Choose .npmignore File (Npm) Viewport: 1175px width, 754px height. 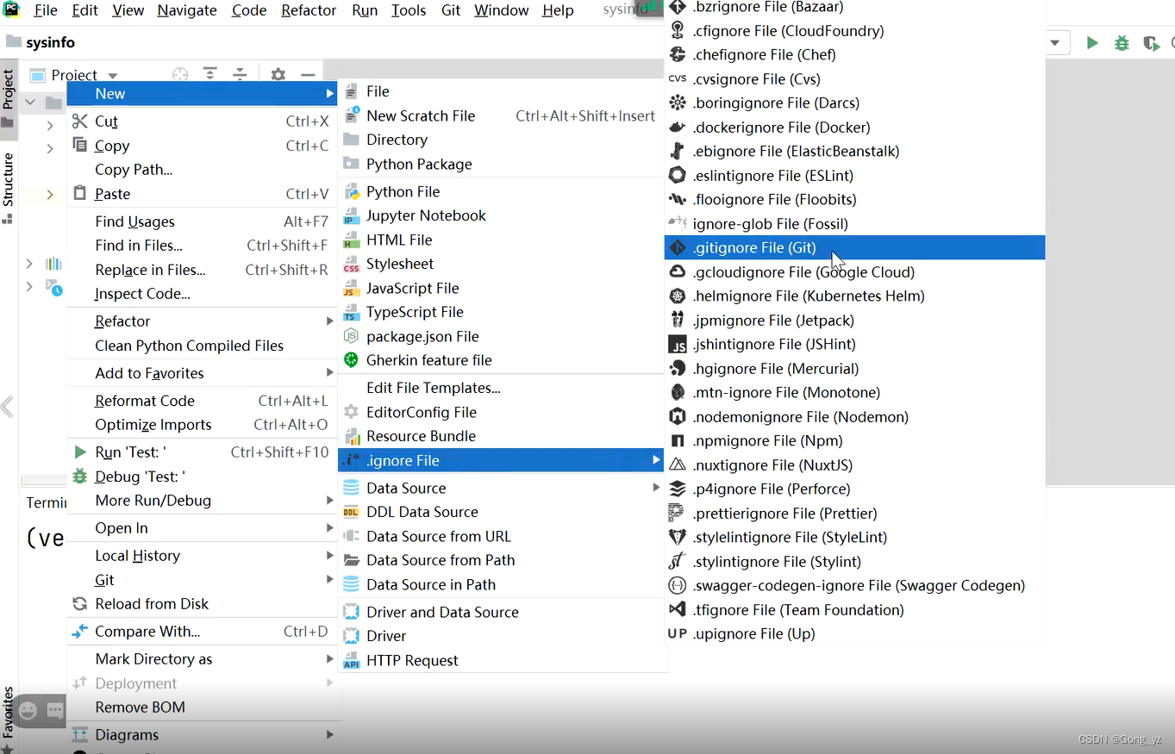coord(854,440)
